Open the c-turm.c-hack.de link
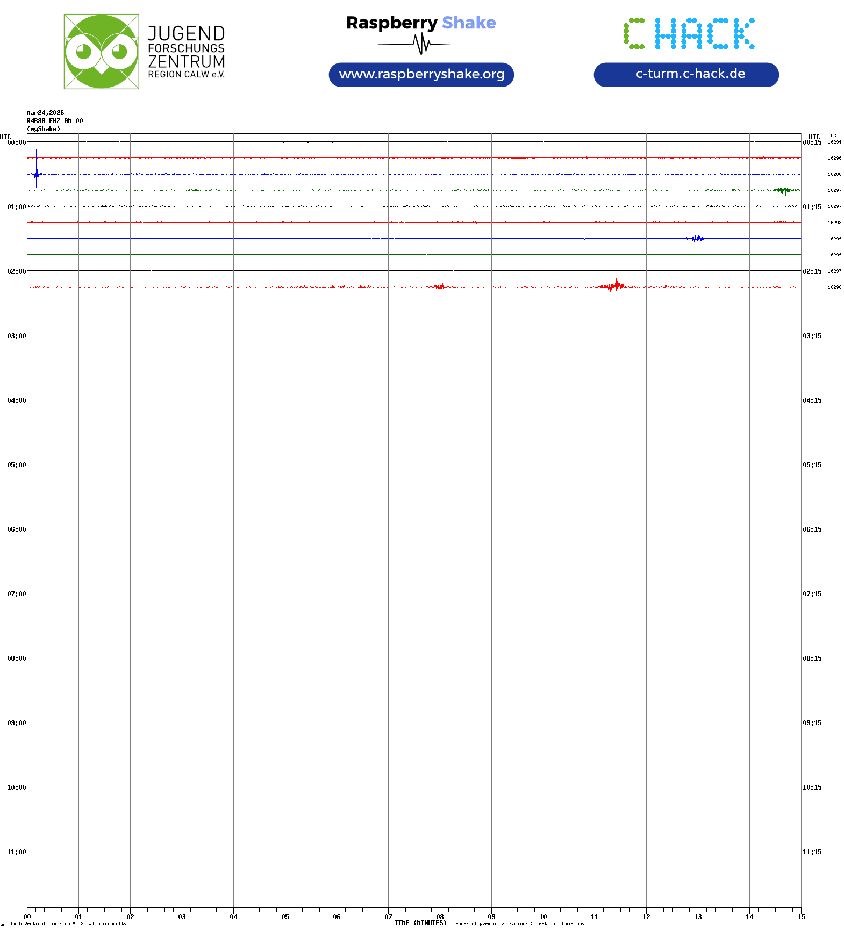 686,74
